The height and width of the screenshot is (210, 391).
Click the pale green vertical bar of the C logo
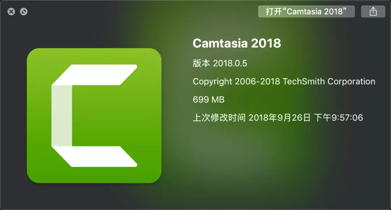click(62, 116)
